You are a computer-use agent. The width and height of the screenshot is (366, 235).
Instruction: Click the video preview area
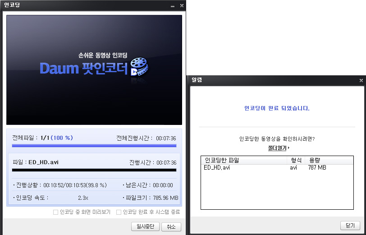(94, 70)
